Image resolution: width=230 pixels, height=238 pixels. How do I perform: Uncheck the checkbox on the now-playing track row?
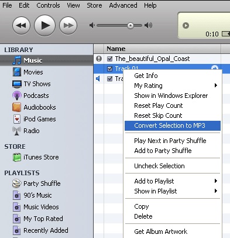coord(110,79)
